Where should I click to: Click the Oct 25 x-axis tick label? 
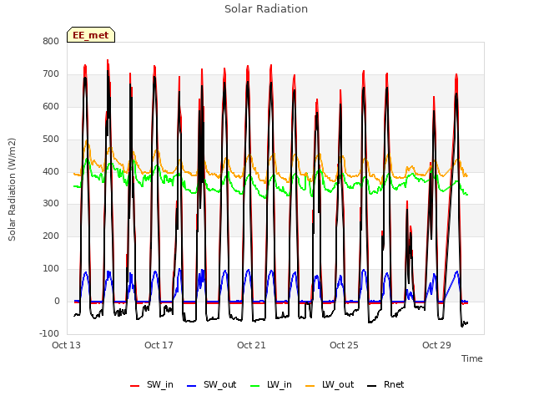(x=345, y=345)
